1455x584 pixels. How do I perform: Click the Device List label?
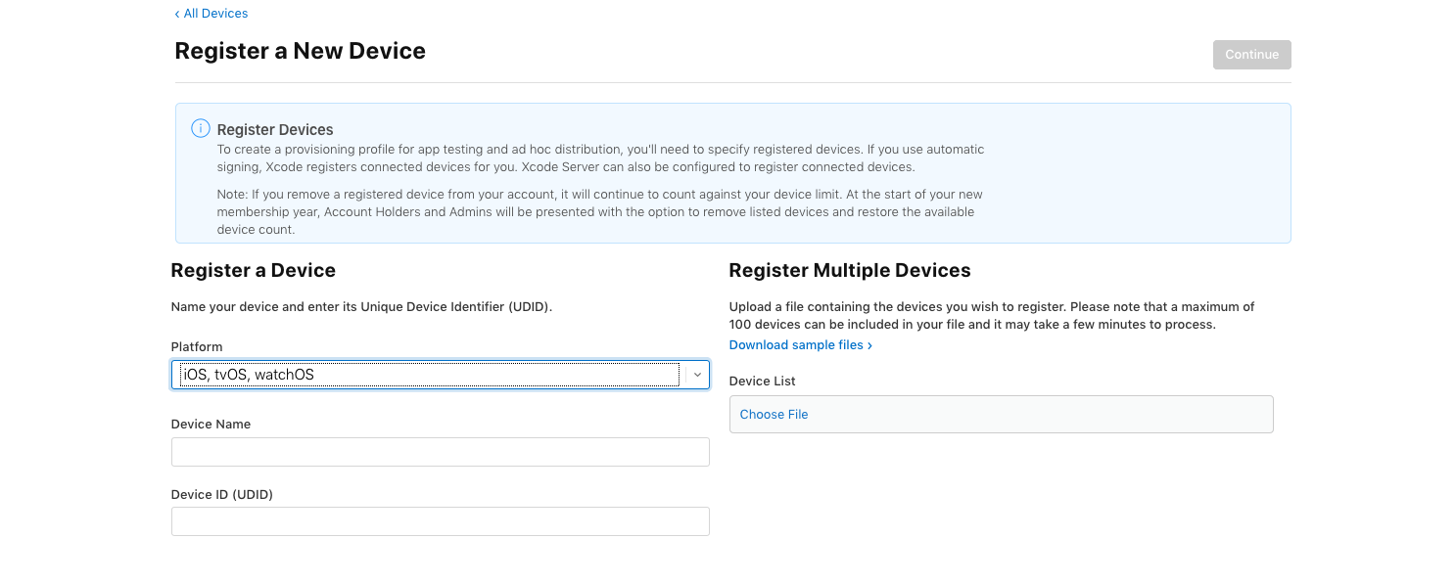click(x=763, y=382)
